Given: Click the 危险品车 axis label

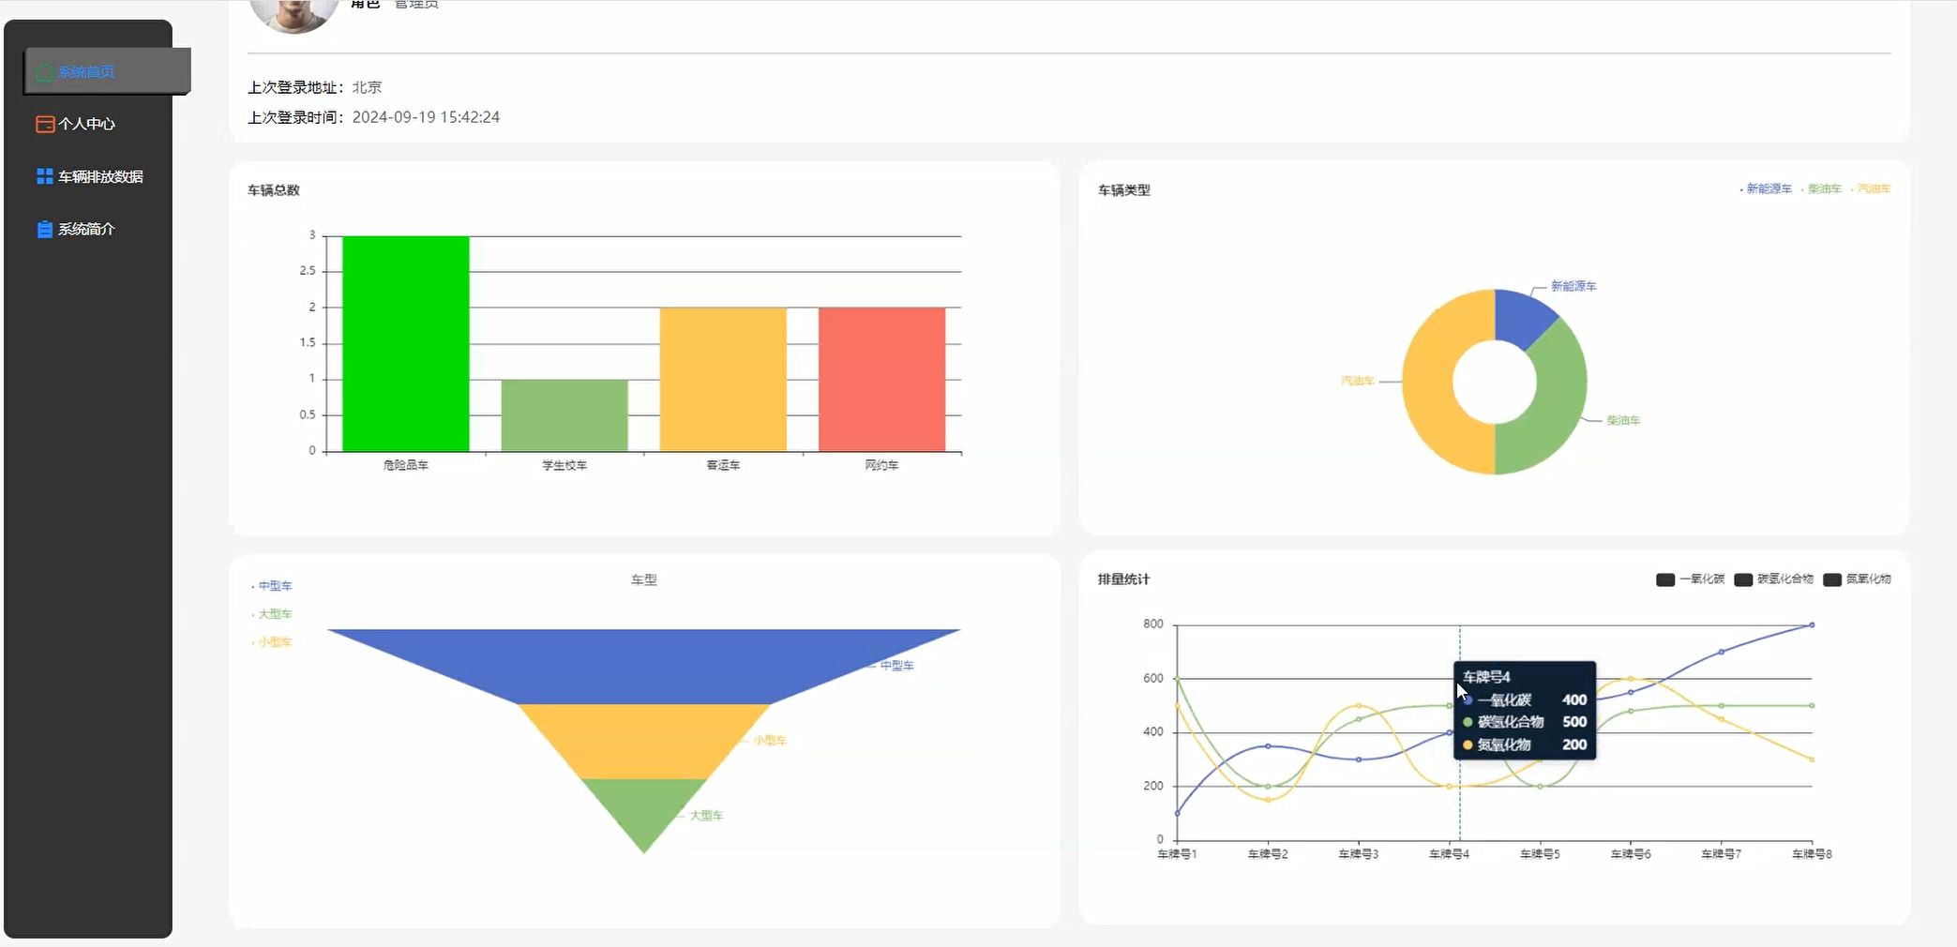Looking at the screenshot, I should pyautogui.click(x=406, y=465).
